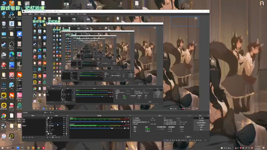Select the blue outlined source box in preview
267x150 pixels.
[x=185, y=21]
